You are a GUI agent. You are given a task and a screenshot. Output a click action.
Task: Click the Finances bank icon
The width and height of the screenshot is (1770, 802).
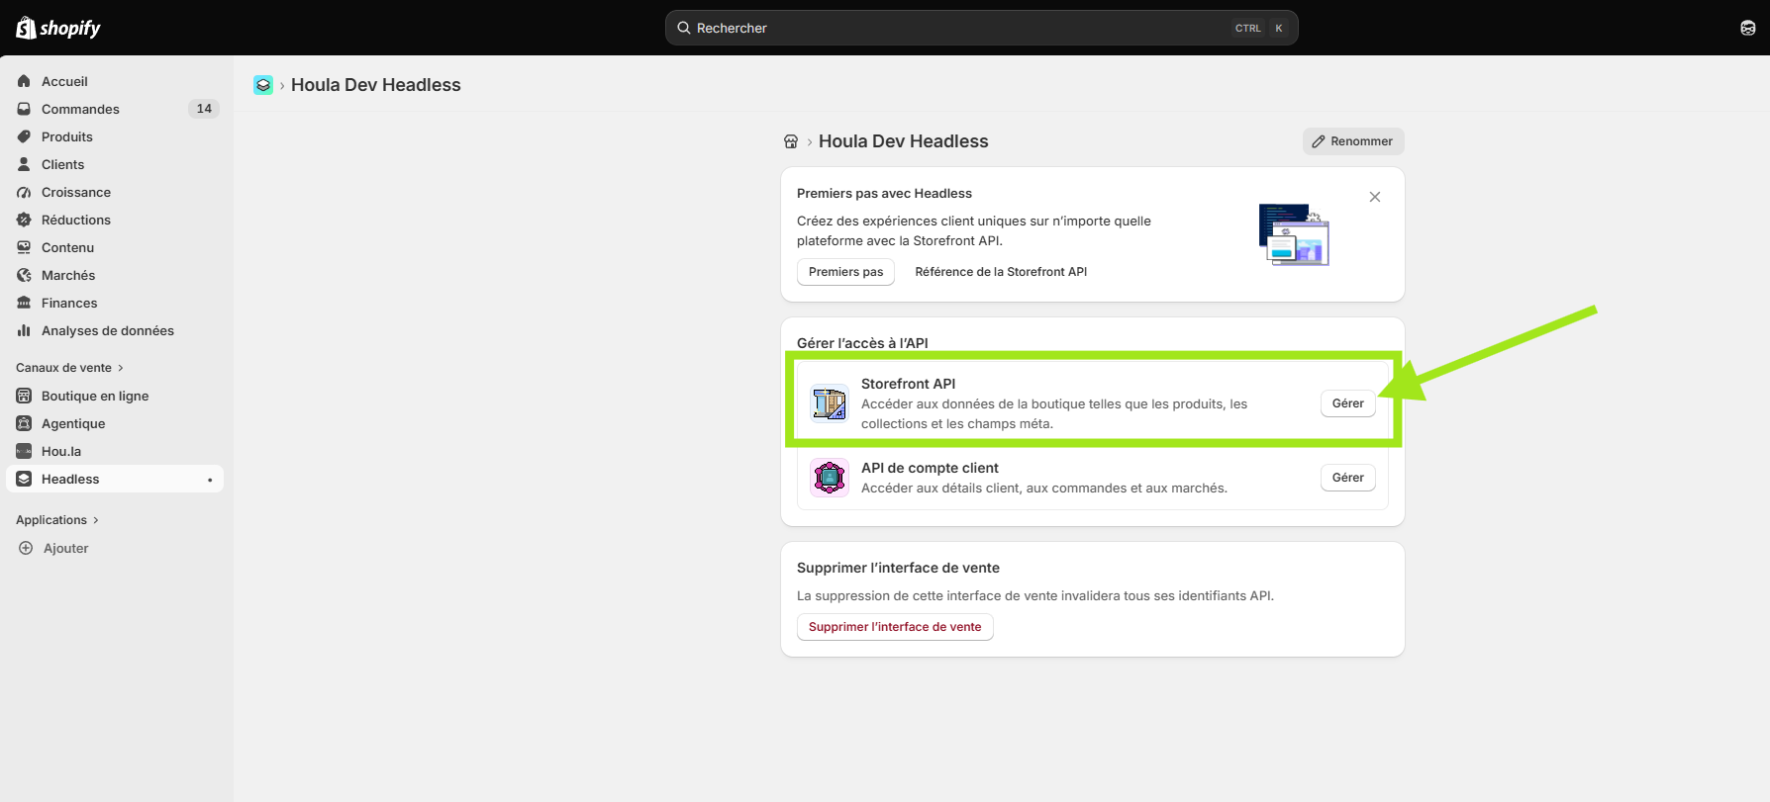coord(24,303)
